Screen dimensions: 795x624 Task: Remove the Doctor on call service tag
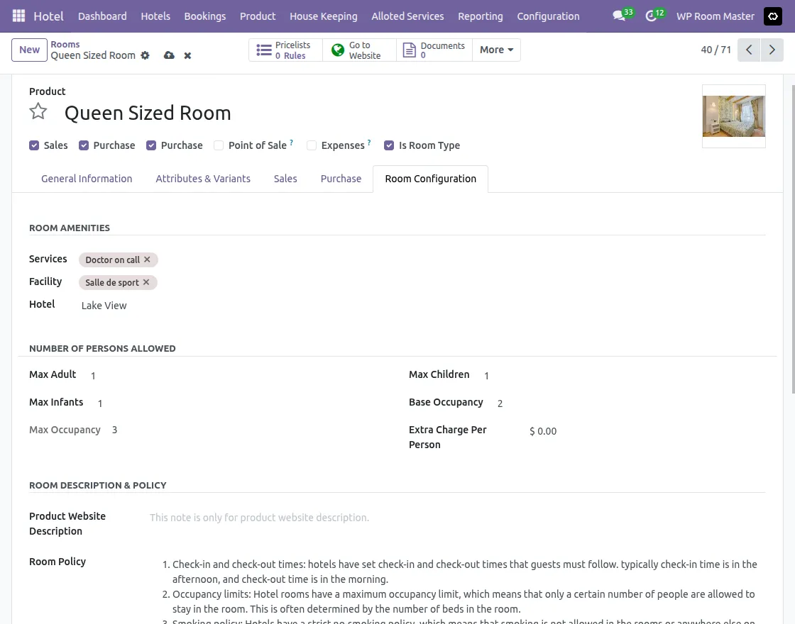(147, 260)
